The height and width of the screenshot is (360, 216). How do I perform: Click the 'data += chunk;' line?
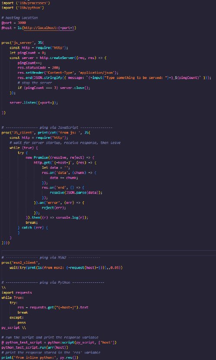pyautogui.click(x=64, y=178)
